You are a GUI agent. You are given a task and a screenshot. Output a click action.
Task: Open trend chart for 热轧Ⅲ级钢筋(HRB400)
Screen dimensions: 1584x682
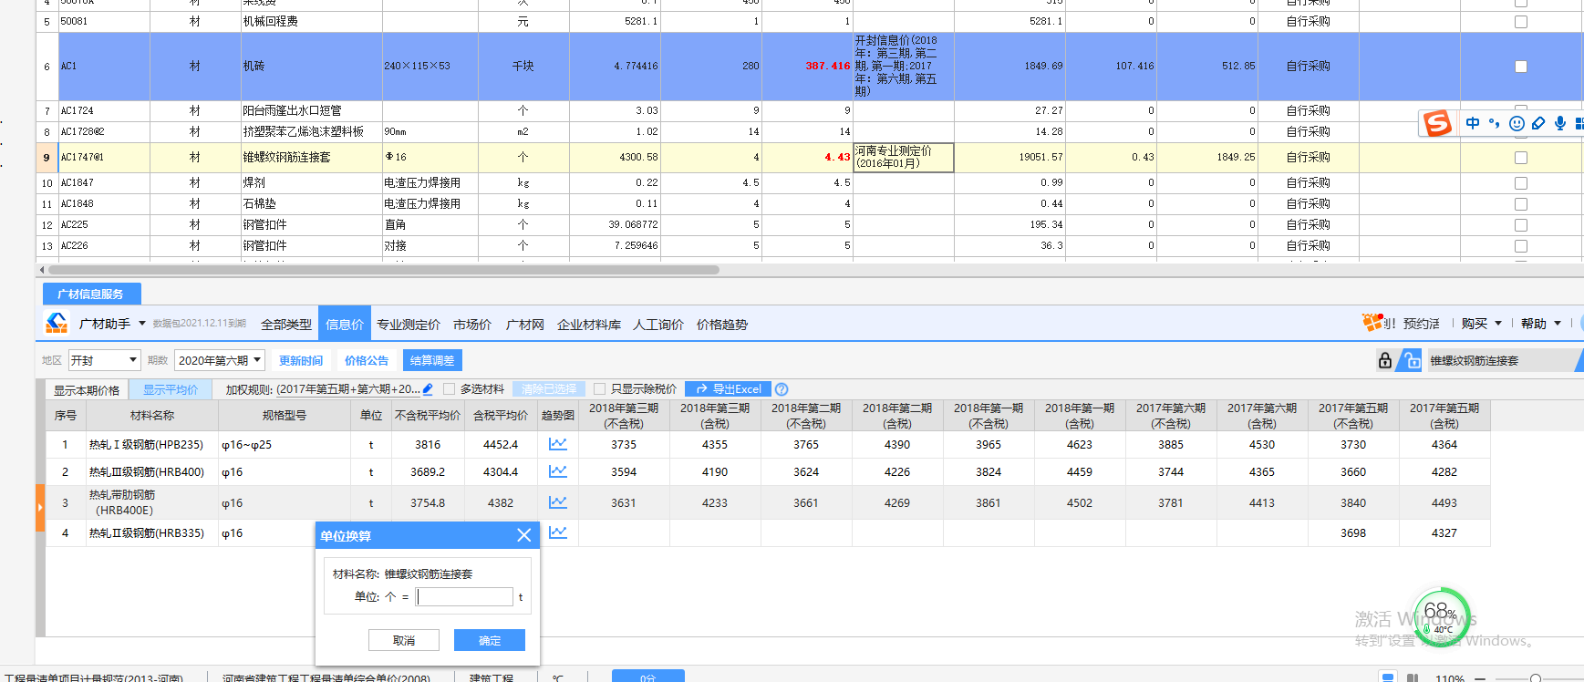(558, 471)
